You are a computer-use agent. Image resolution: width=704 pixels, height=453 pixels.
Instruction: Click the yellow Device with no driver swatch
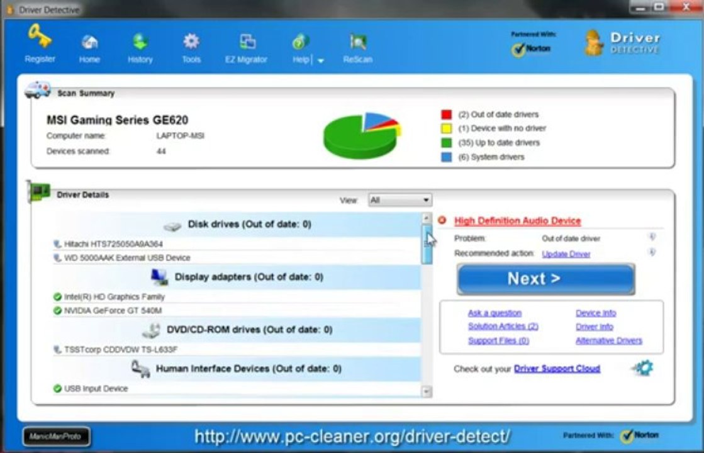click(446, 129)
